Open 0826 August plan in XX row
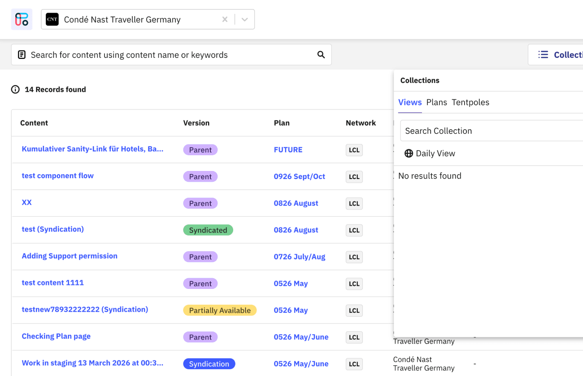 click(x=296, y=203)
